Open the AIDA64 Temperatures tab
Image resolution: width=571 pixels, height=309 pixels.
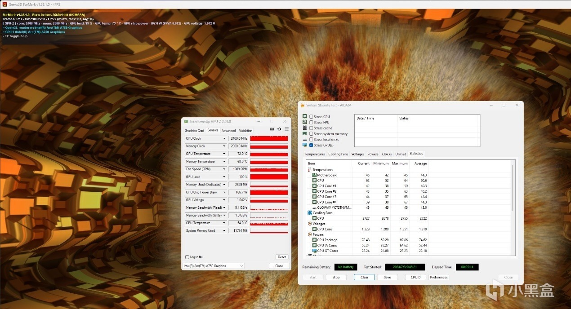pyautogui.click(x=315, y=154)
